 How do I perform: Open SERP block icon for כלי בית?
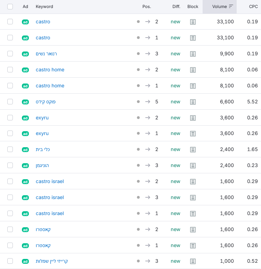pyautogui.click(x=193, y=150)
